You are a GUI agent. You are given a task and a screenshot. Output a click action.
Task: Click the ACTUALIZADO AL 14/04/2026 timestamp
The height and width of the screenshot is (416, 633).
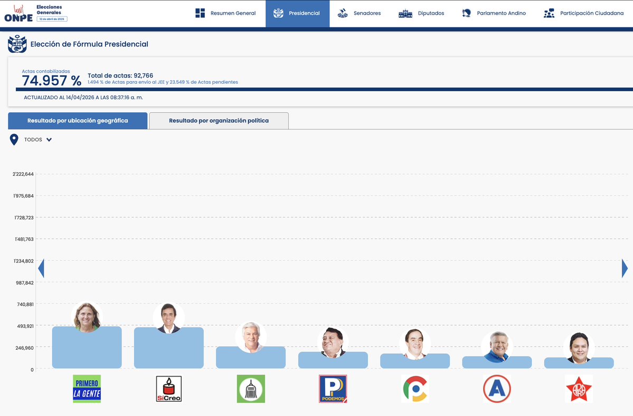pos(83,98)
